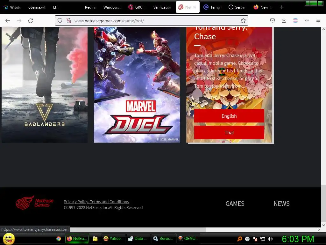Select the NetEase Firefox taskbar button
326x245 pixels.
(x=77, y=239)
